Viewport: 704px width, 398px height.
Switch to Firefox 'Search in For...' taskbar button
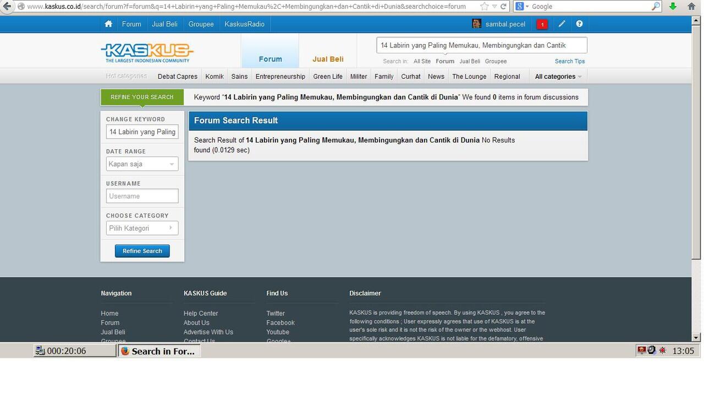159,351
